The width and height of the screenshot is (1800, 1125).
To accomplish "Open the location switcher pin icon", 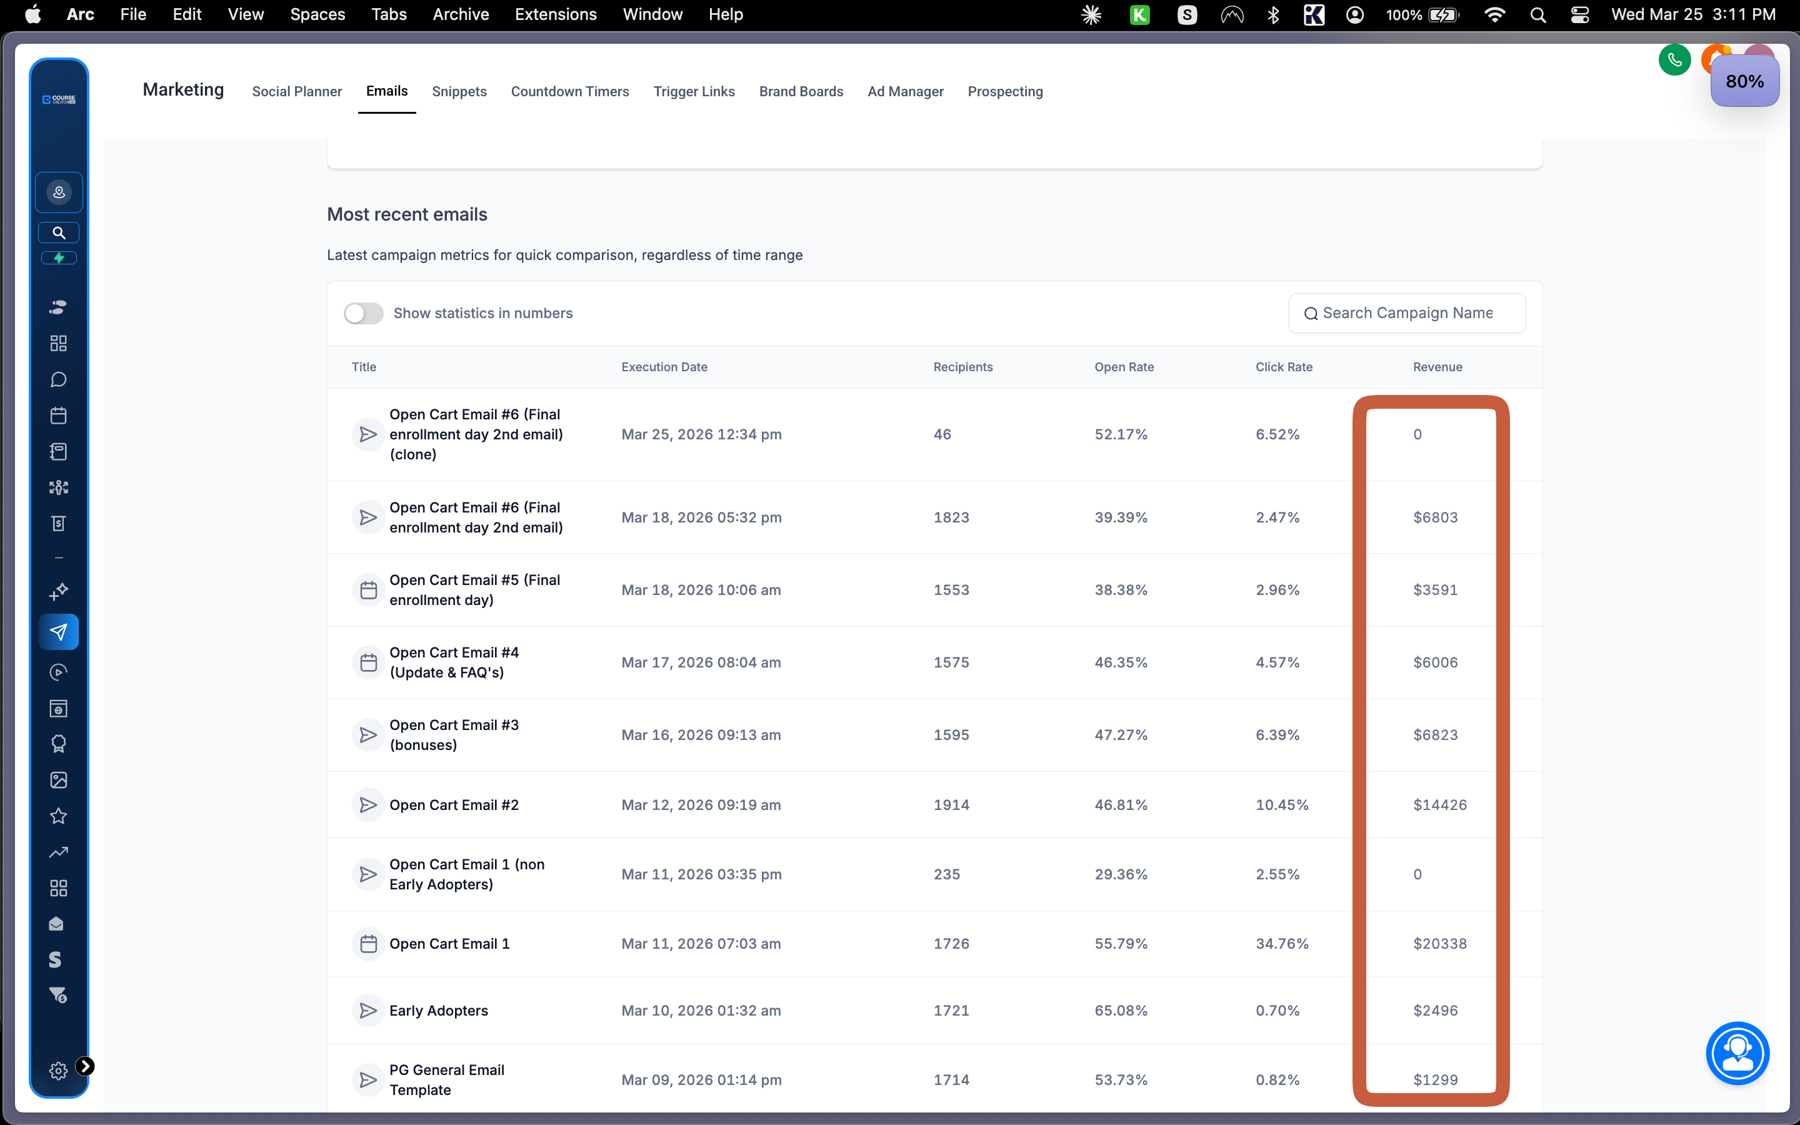I will pos(59,192).
